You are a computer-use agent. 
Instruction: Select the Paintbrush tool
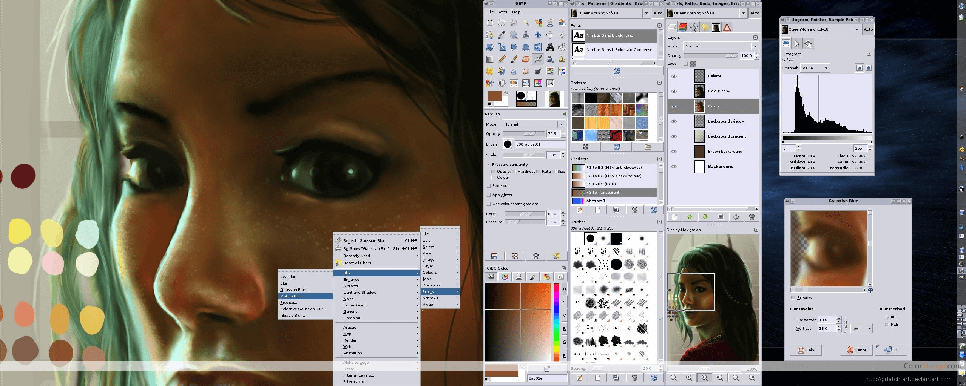click(514, 59)
